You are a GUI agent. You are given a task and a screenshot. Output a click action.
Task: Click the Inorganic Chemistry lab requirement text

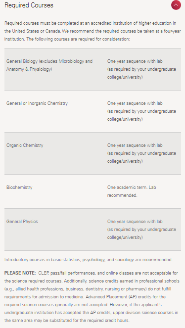pos(141,111)
